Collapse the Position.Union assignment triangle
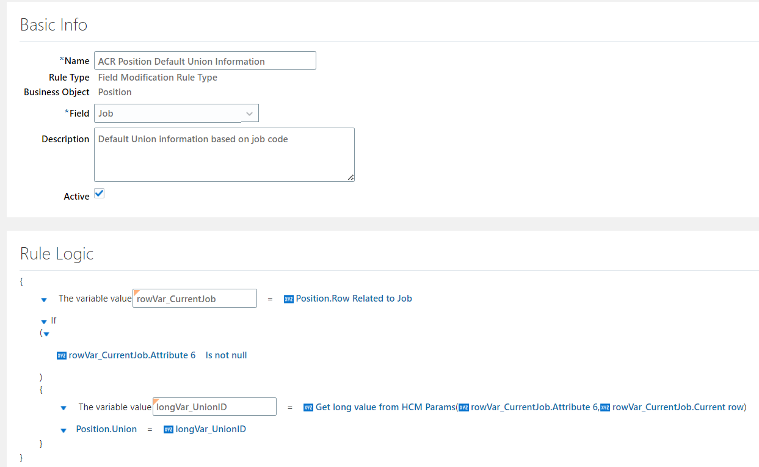The width and height of the screenshot is (759, 467). tap(64, 430)
